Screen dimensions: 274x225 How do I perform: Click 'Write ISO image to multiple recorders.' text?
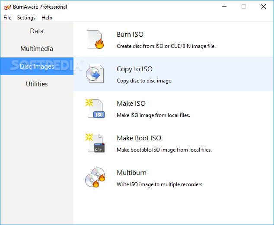160,184
